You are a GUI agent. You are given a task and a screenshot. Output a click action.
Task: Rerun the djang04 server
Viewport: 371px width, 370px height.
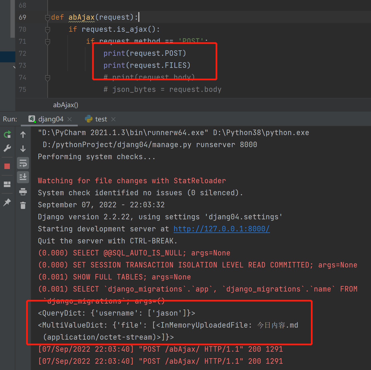coord(7,134)
